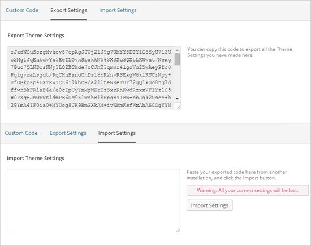Click scrollbar track below thumb in export box
The width and height of the screenshot is (311, 246).
tap(177, 81)
